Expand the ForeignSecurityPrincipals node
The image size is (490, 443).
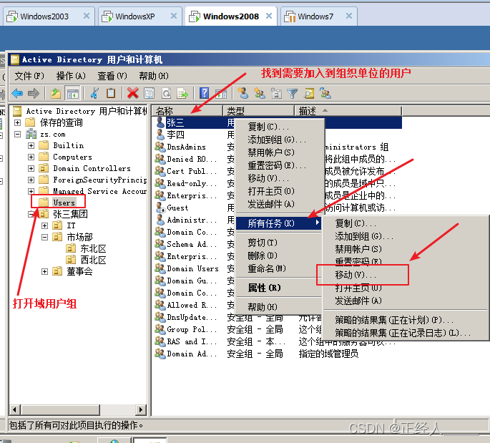[x=31, y=180]
